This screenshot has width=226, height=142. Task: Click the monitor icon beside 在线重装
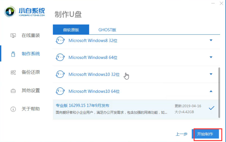(x=13, y=36)
